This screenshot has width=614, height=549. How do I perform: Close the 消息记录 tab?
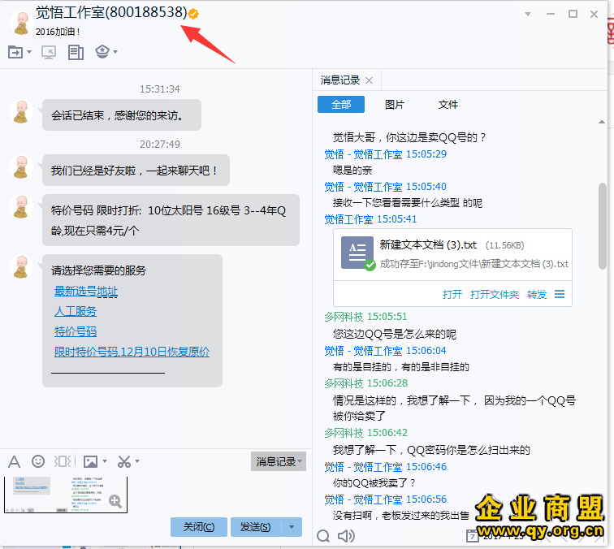(369, 80)
